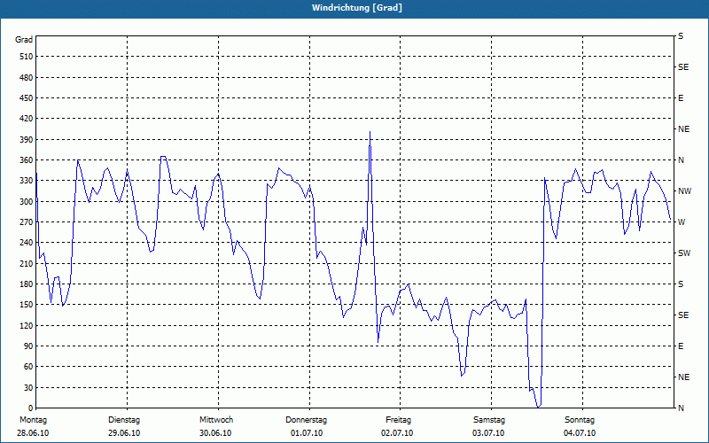Select the 'Freitag' day label
This screenshot has width=709, height=443.
click(x=398, y=420)
